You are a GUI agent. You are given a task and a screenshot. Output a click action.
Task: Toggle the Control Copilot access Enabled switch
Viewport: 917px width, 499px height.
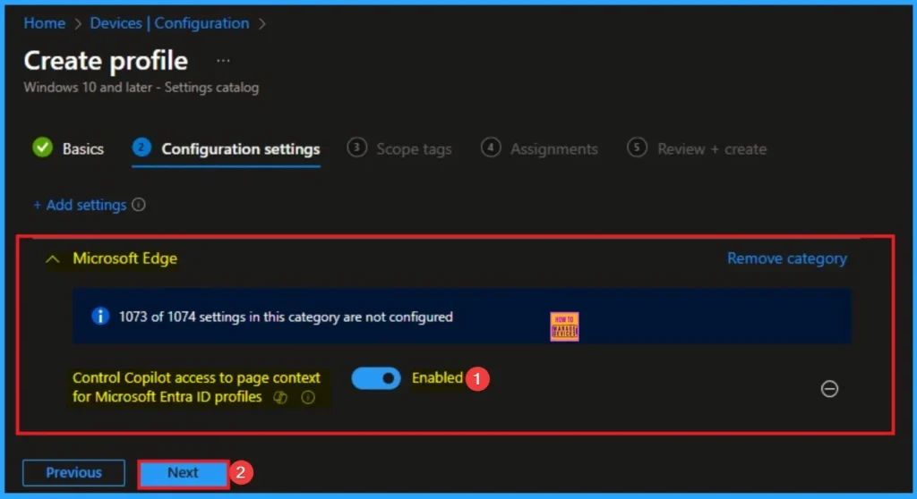coord(376,378)
